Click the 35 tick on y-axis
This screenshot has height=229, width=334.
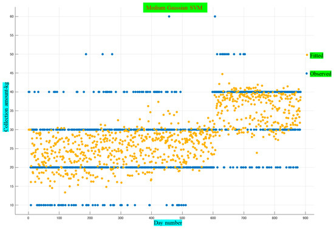pyautogui.click(x=12, y=111)
